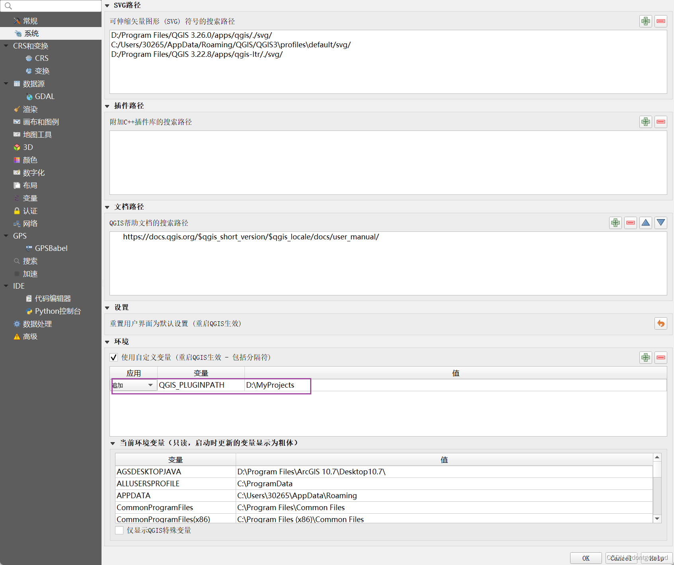Open GPSBabel settings page
Viewport: 674px width, 565px height.
coord(51,248)
